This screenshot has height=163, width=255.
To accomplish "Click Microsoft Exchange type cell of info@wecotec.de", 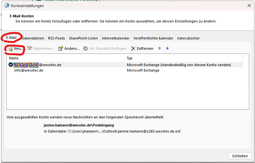I will pyautogui.click(x=143, y=70).
